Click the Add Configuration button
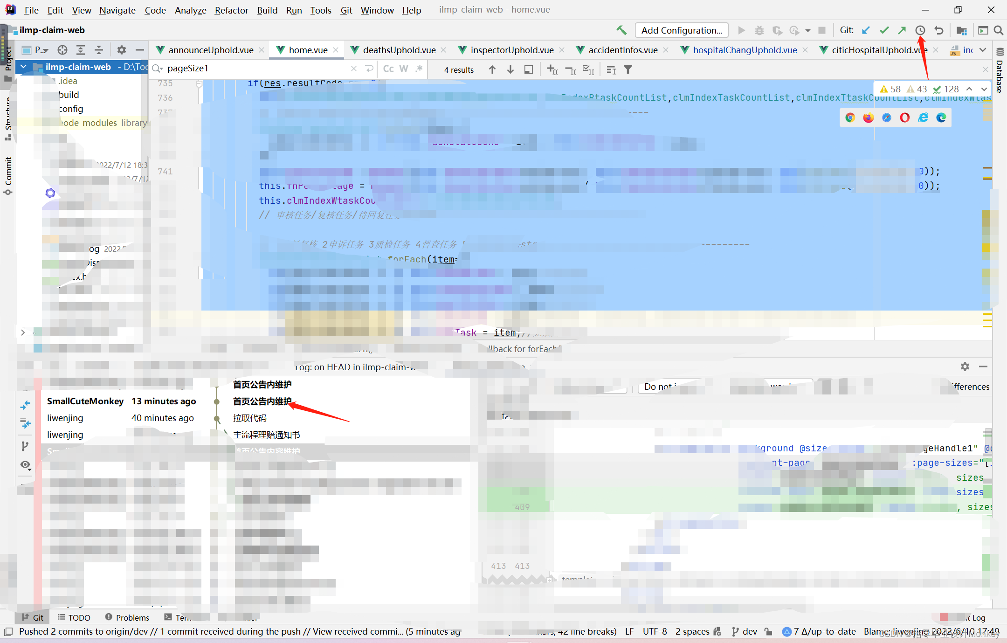Screen dimensions: 1007x643 coord(681,30)
